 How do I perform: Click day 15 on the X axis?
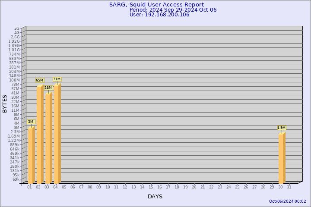click(151, 187)
